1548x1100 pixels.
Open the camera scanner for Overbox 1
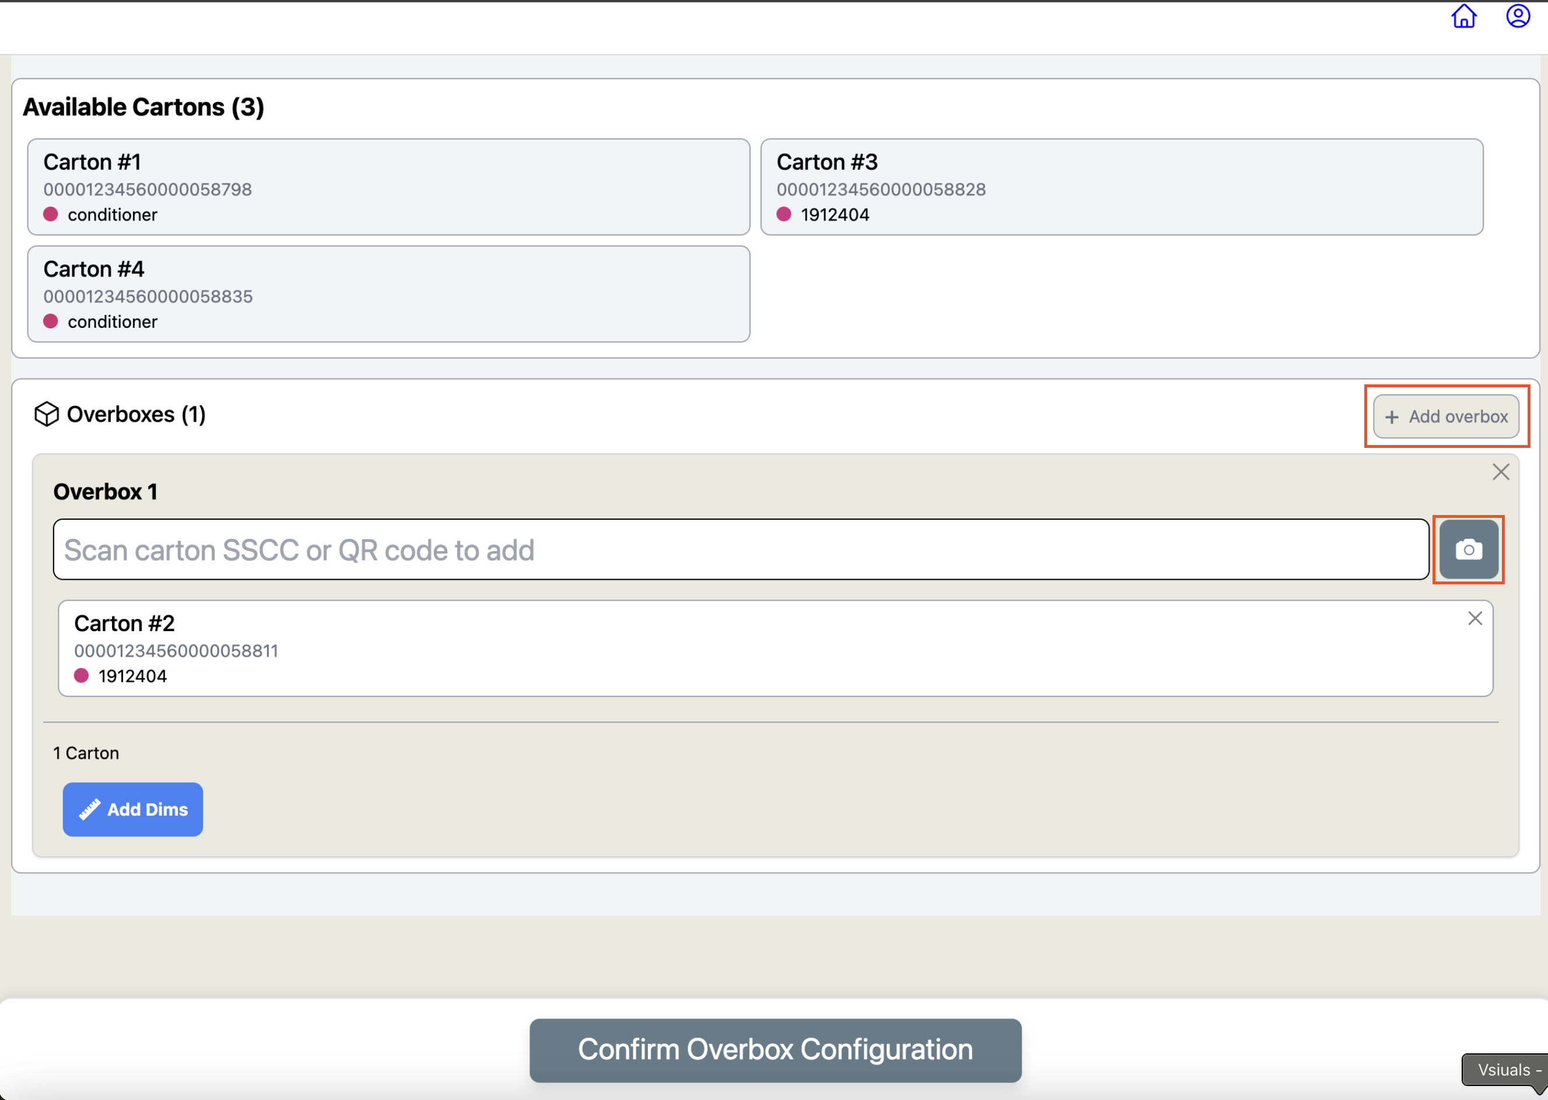pos(1468,549)
